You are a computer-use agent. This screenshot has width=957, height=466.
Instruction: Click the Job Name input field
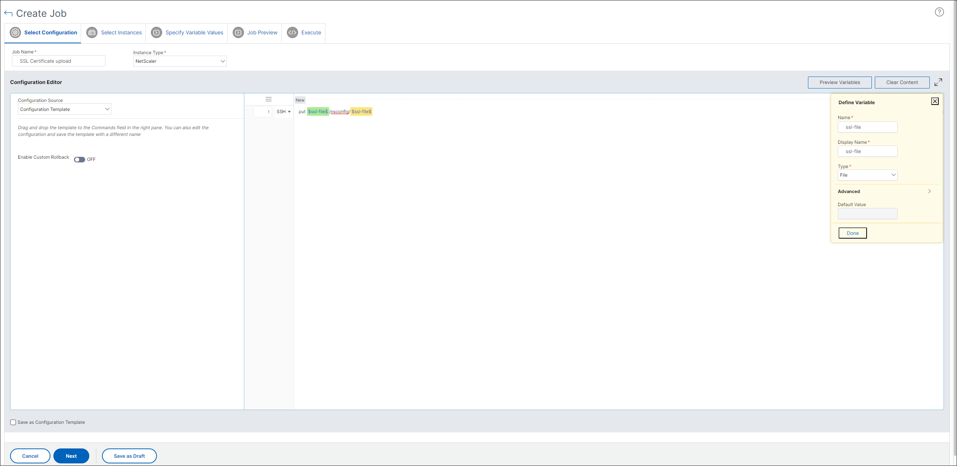(59, 61)
